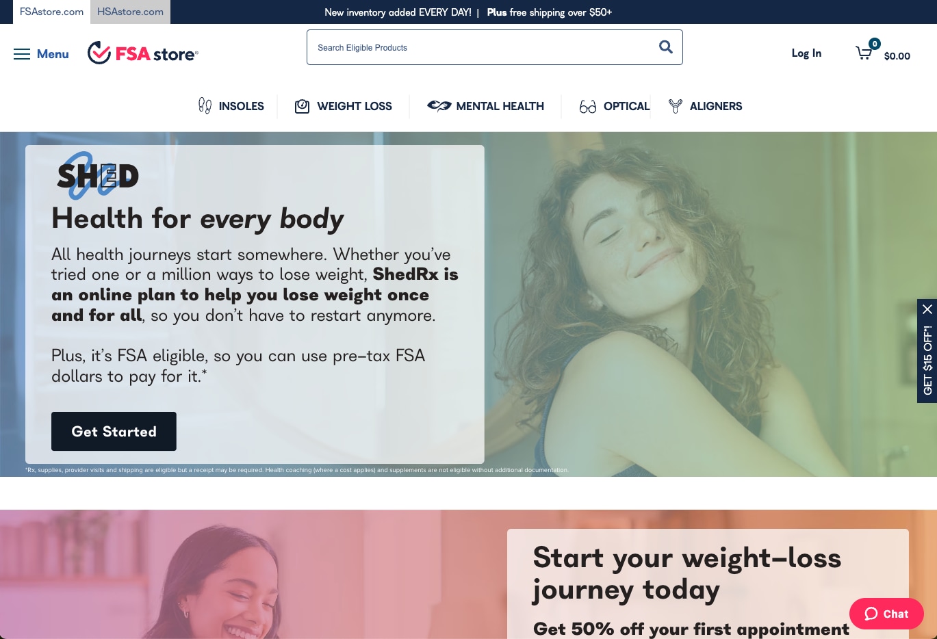
Task: Switch to the HSAstore.com tab
Action: pos(130,12)
